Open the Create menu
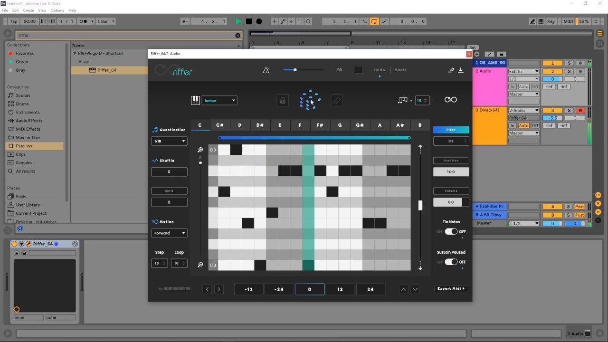608x342 pixels. (28, 10)
